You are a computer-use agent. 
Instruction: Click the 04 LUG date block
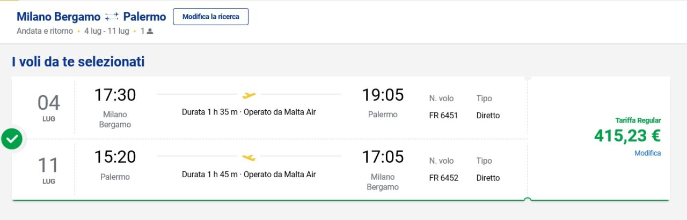pos(49,107)
